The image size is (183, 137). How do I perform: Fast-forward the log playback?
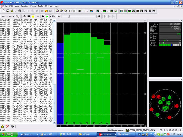54,16
